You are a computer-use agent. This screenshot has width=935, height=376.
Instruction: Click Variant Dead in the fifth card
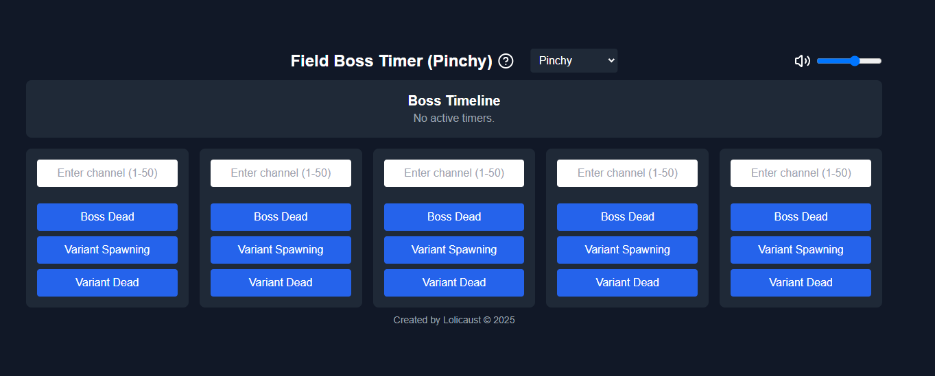(801, 283)
